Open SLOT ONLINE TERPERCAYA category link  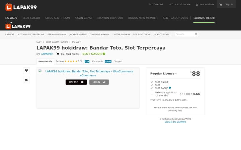[x=31, y=34]
